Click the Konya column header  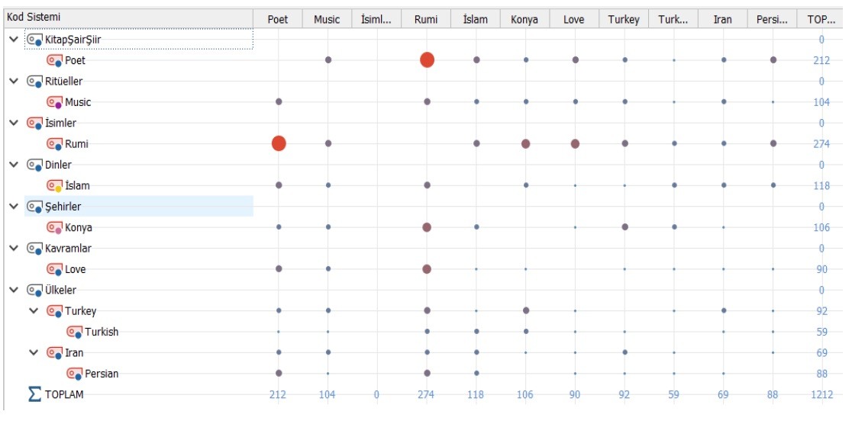click(524, 19)
